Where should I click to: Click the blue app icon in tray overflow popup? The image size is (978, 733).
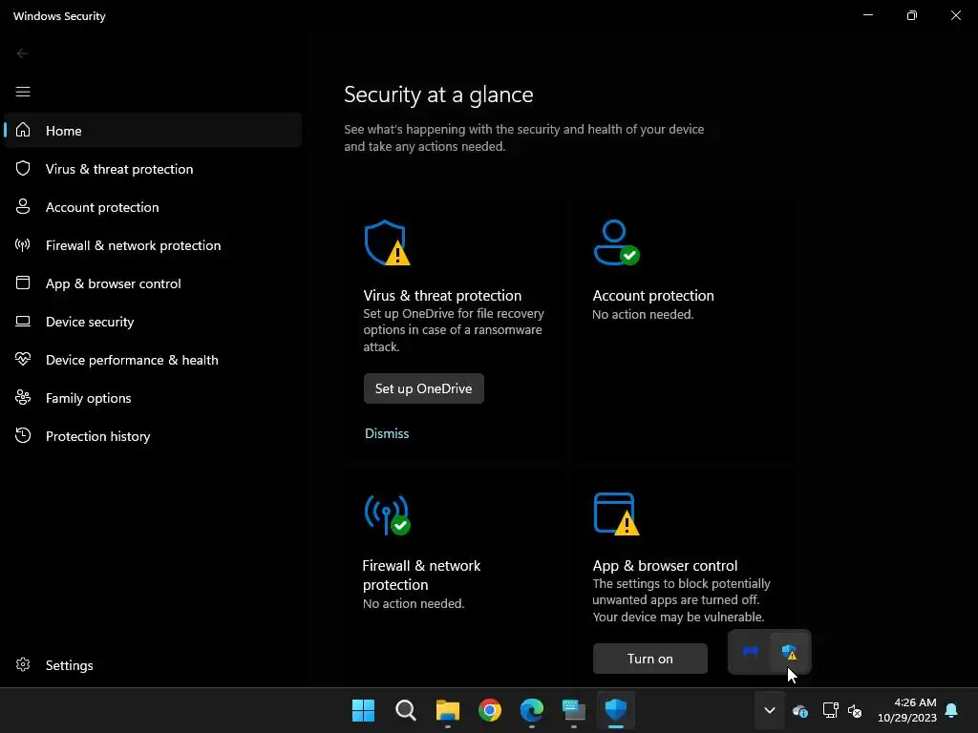[751, 651]
